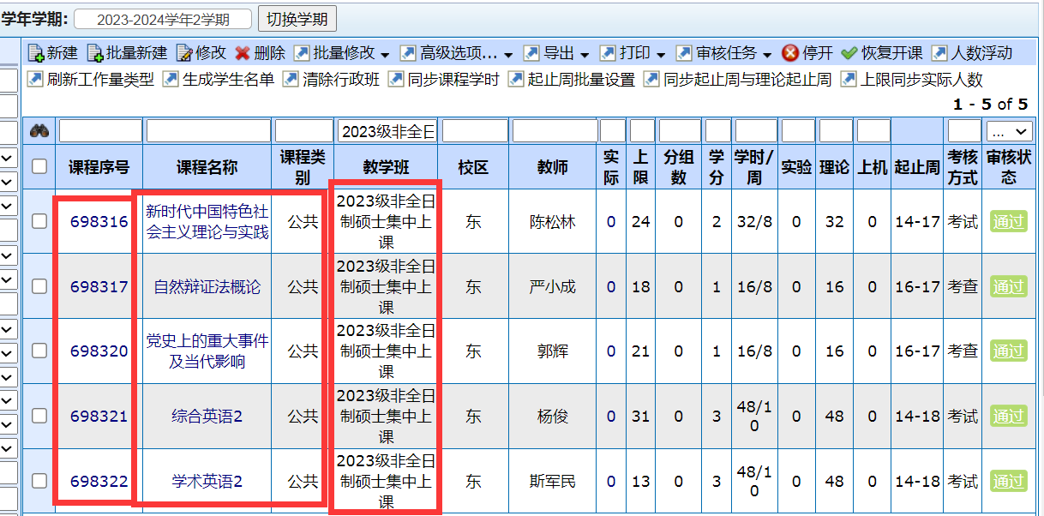
Task: Click the binoculars search icon
Action: click(x=39, y=131)
